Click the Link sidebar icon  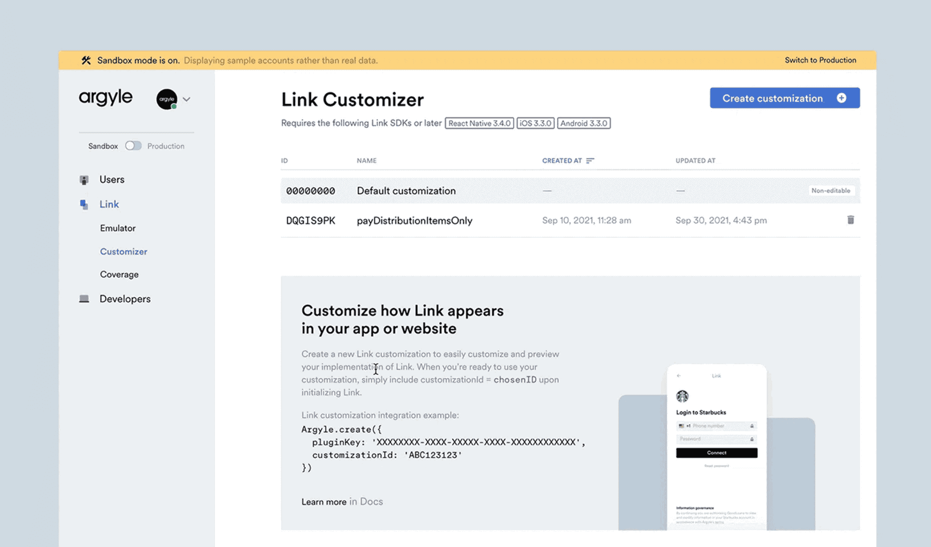tap(84, 205)
